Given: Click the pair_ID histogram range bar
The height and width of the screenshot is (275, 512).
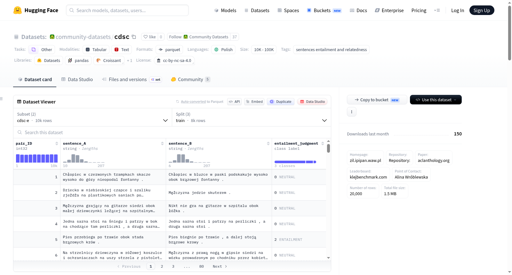Looking at the screenshot, I should coord(37,158).
